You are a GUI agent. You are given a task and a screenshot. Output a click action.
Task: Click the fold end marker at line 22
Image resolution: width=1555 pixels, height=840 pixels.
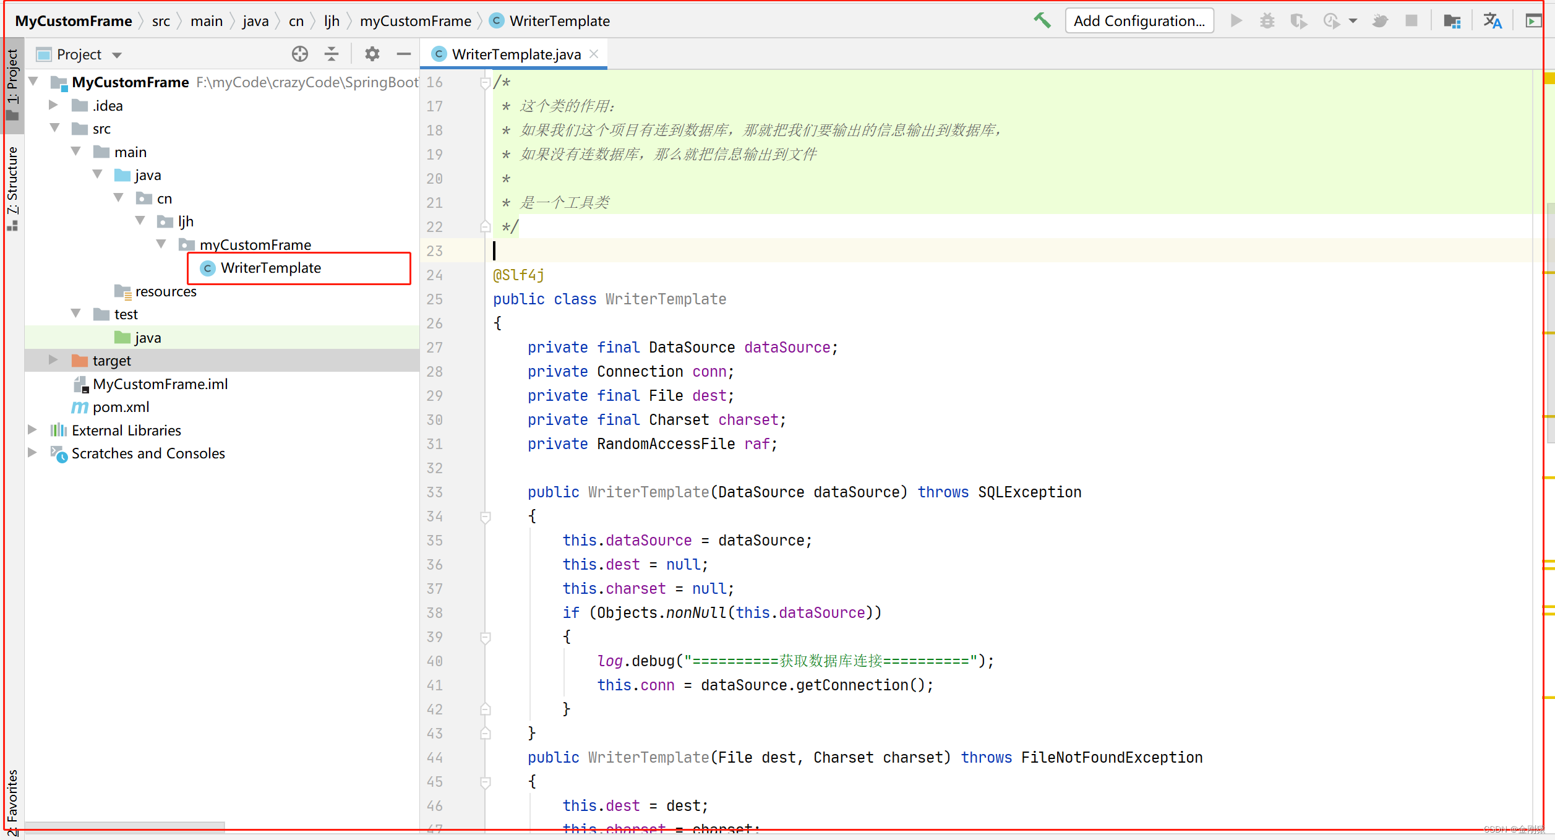point(486,227)
